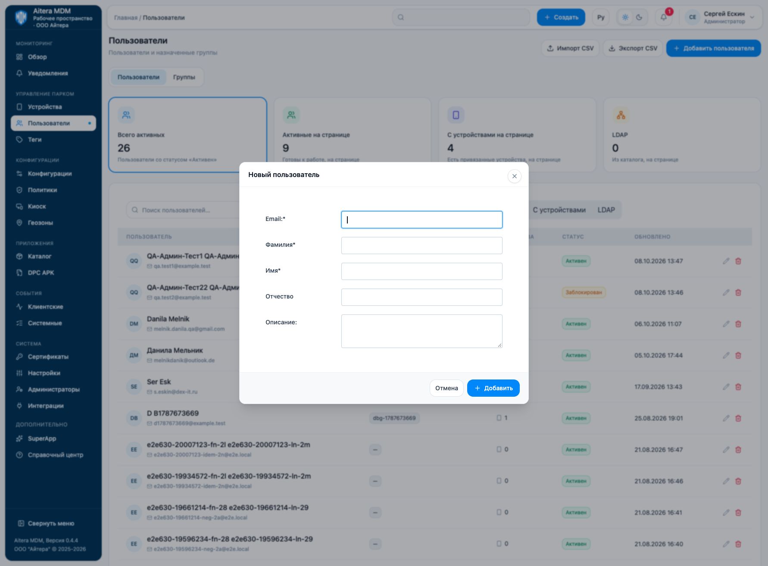
Task: Click the Имя input field
Action: [x=421, y=271]
